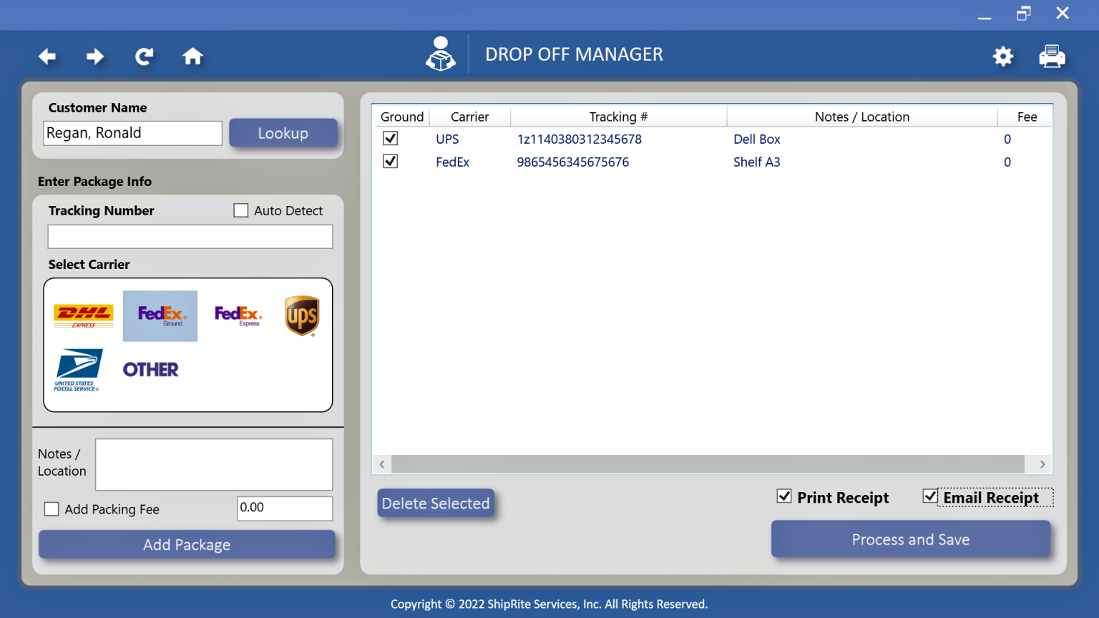
Task: Click Process and Save
Action: 910,539
